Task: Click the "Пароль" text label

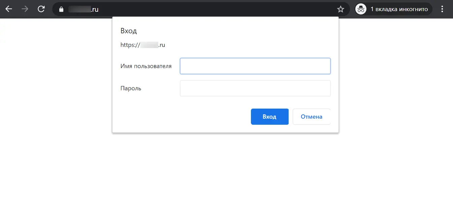Action: pos(131,88)
